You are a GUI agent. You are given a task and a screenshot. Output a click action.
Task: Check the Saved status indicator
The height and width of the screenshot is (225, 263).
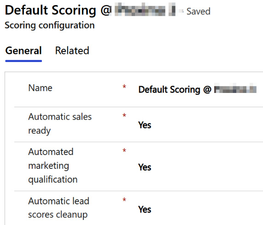pyautogui.click(x=198, y=12)
